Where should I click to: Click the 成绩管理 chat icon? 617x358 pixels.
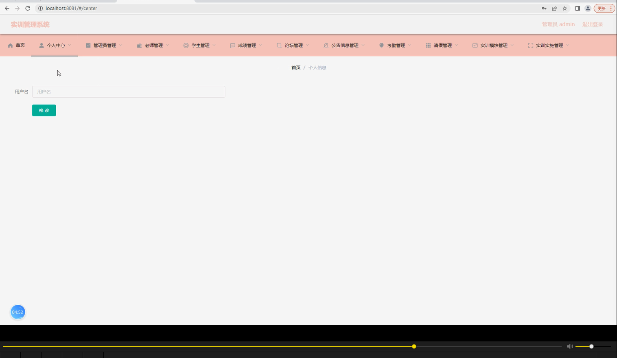(232, 46)
